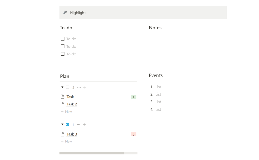
Task: Click the key icon in Highlight callout
Action: click(x=65, y=12)
